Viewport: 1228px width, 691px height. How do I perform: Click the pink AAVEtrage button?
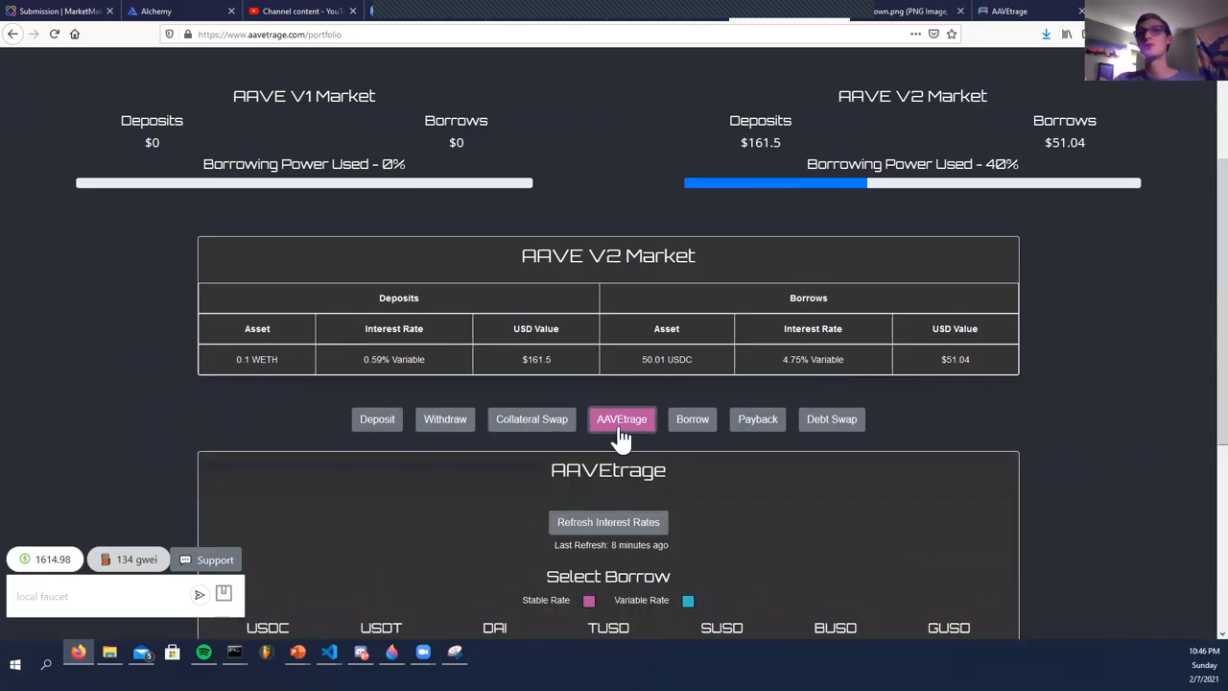pyautogui.click(x=622, y=419)
